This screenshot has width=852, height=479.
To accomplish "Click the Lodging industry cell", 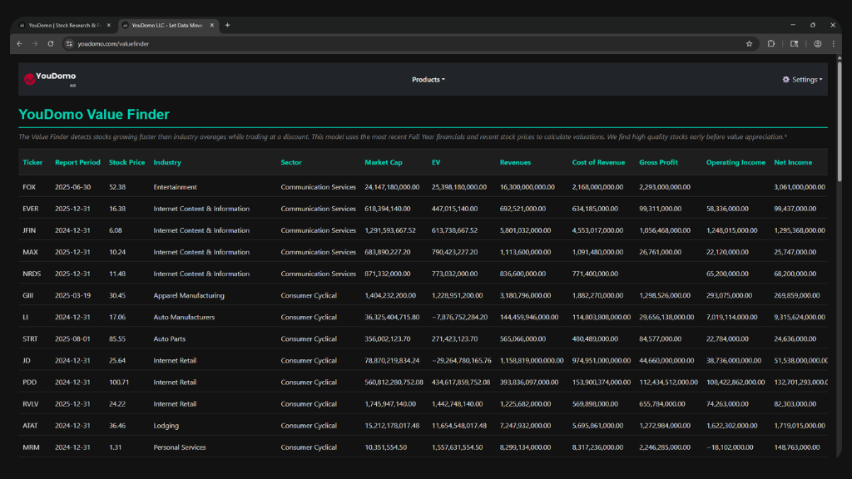I will (x=166, y=426).
